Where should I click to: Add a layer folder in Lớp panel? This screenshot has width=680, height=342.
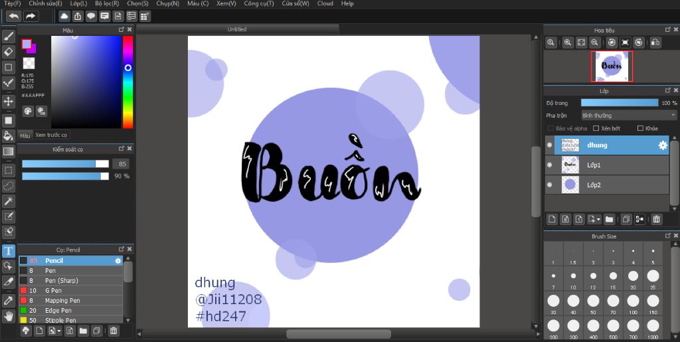point(610,219)
